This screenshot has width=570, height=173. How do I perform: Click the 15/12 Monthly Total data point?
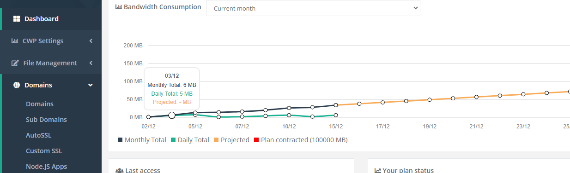click(336, 105)
